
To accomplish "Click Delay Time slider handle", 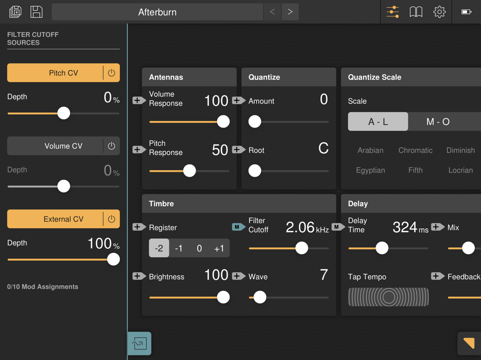I will point(382,248).
